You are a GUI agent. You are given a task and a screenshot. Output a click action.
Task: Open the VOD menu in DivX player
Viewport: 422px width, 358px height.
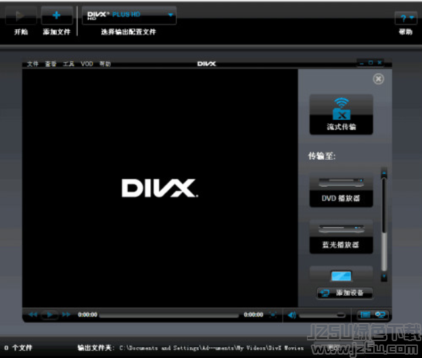point(87,64)
